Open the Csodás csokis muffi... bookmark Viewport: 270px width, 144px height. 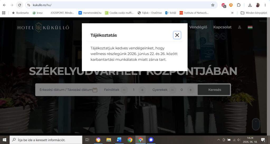coord(119,13)
